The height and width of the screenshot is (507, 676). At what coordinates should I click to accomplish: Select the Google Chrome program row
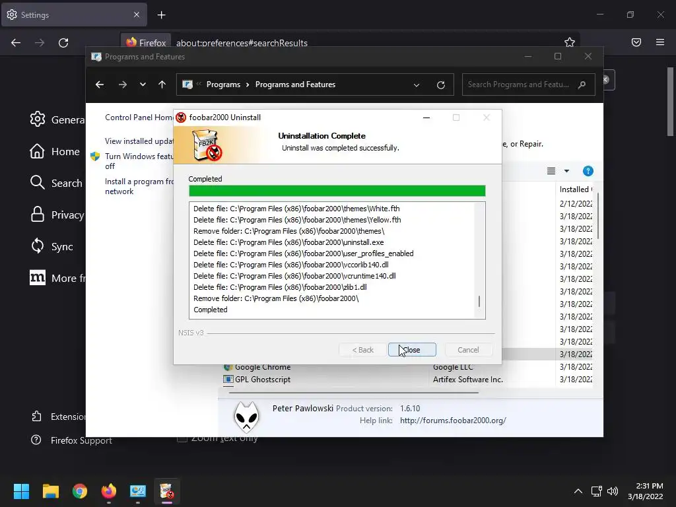[407, 367]
